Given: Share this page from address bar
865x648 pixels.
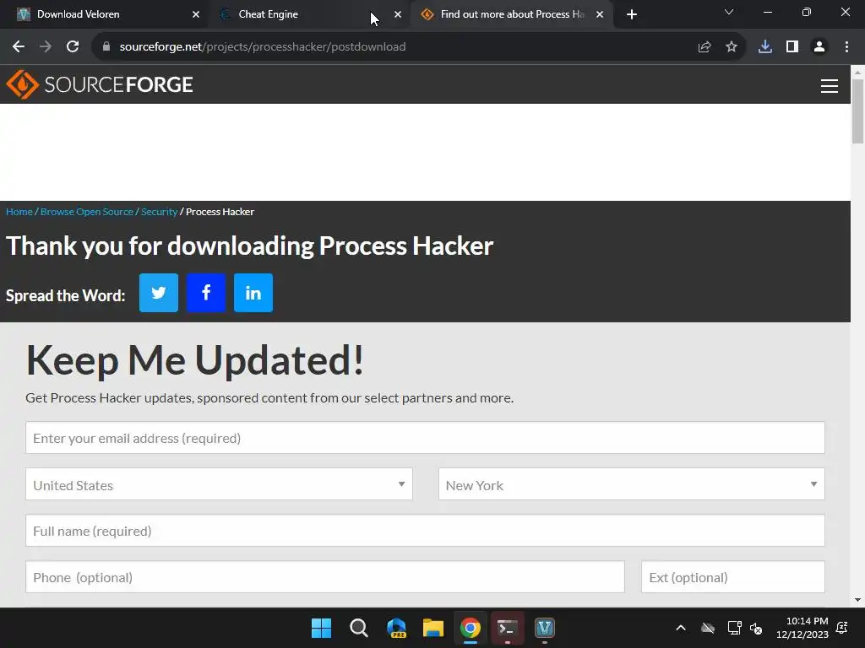Looking at the screenshot, I should [x=705, y=47].
